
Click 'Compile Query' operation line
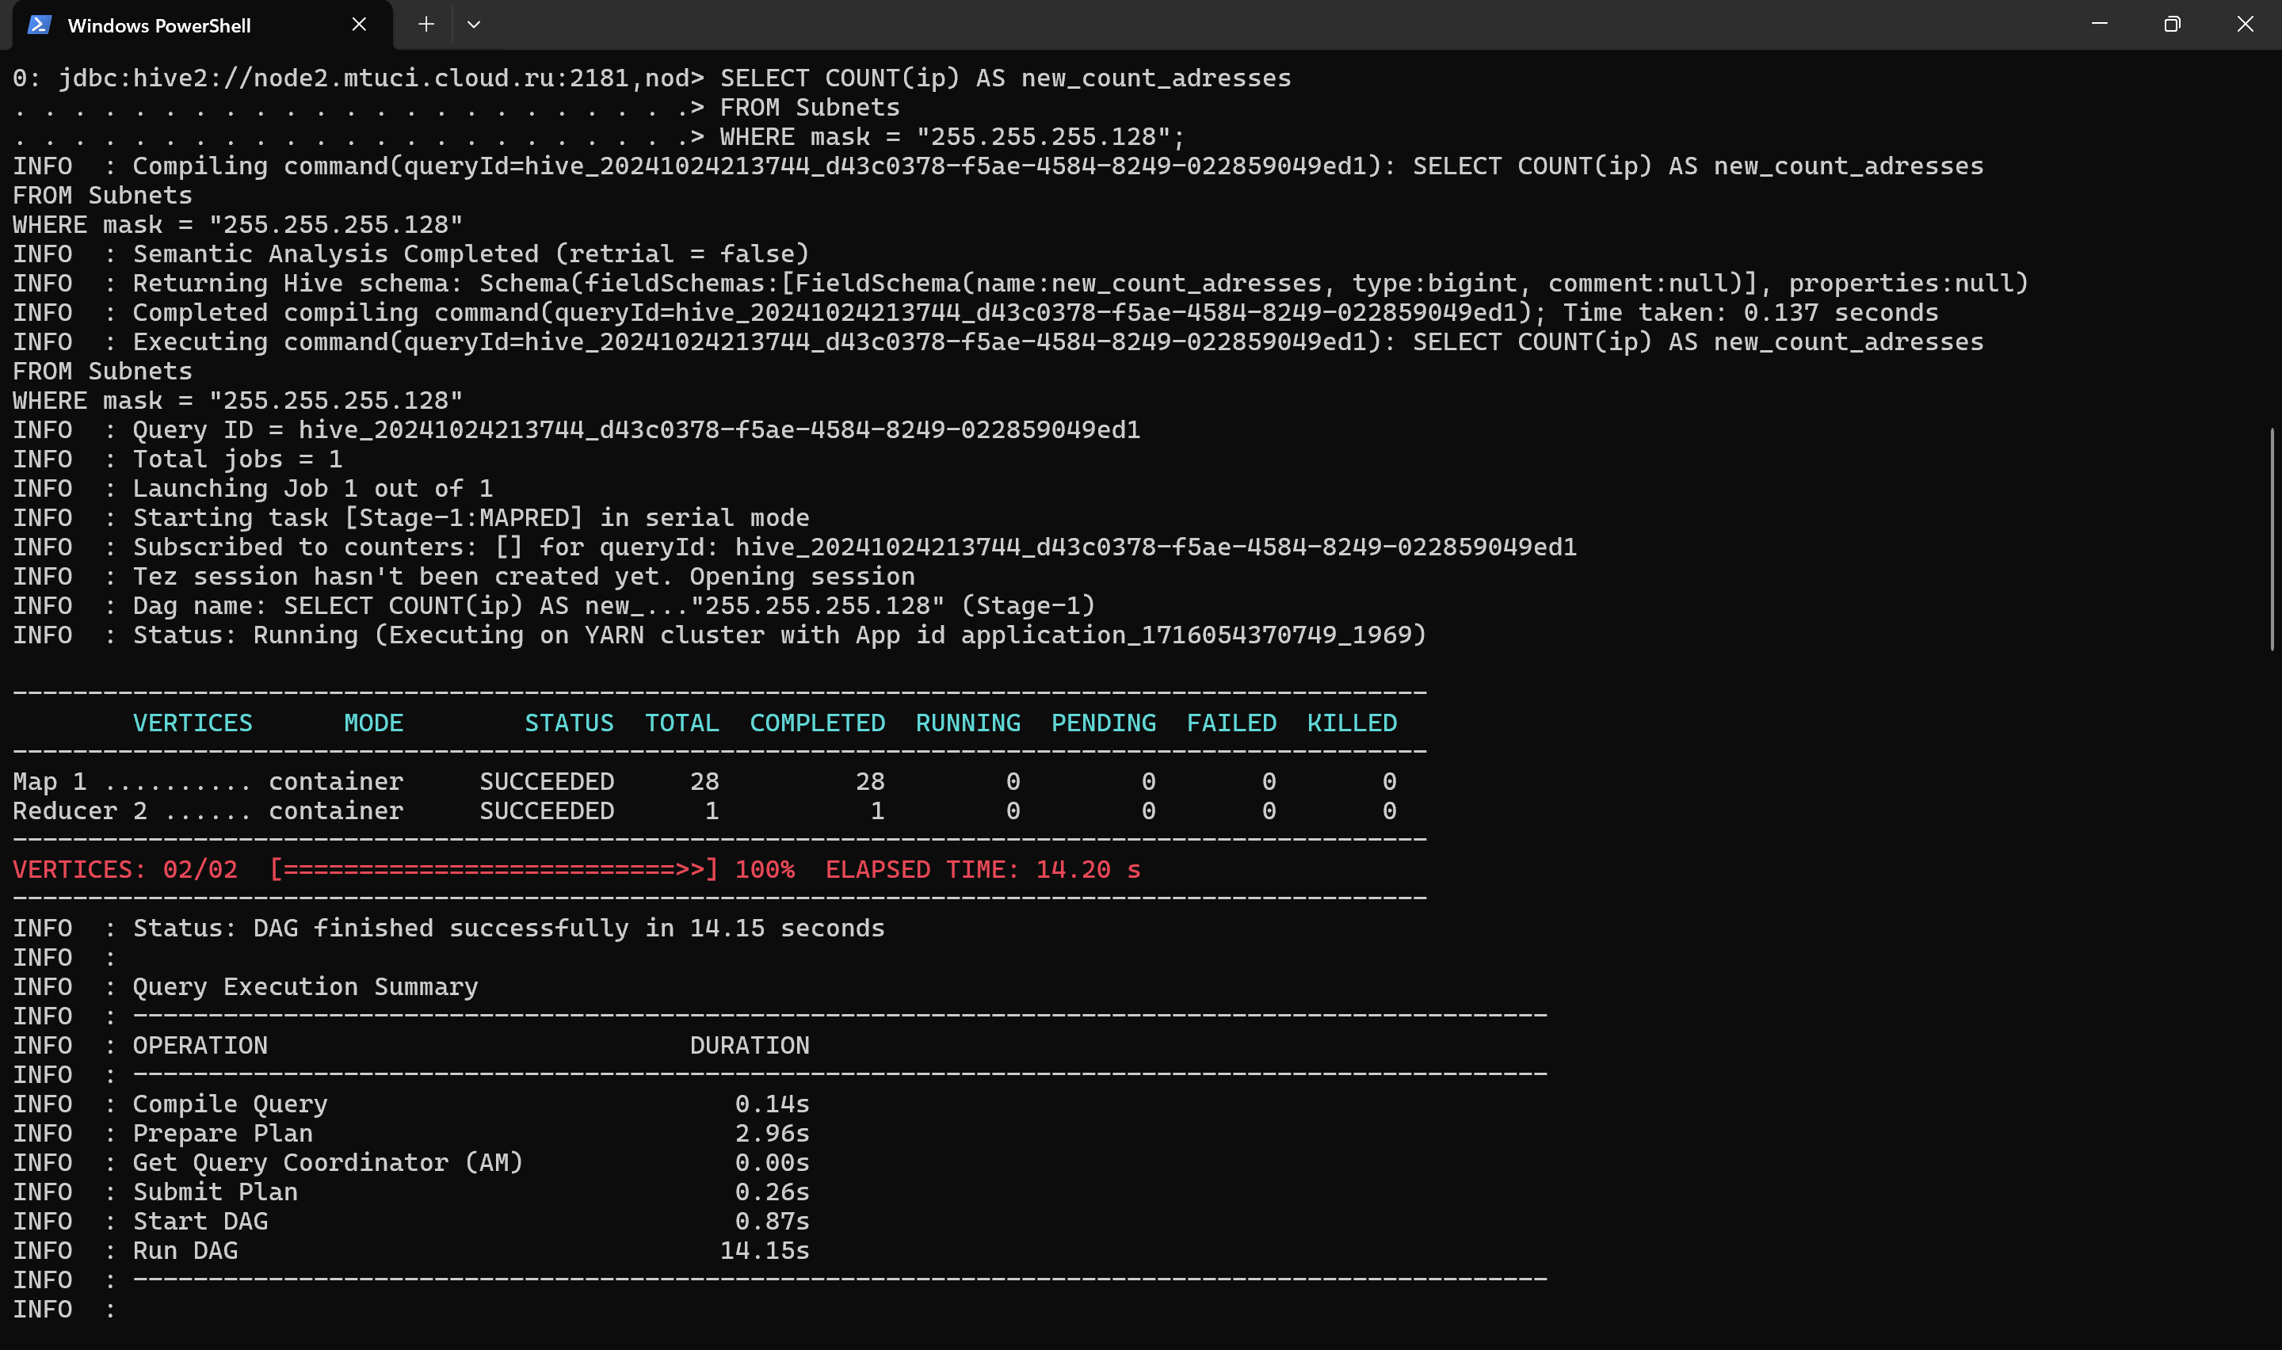pyautogui.click(x=230, y=1104)
